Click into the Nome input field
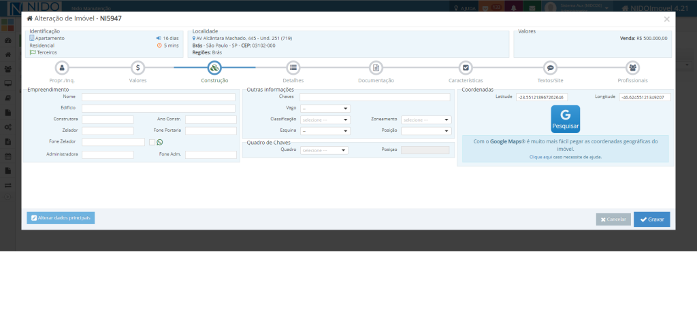The width and height of the screenshot is (697, 322). [158, 97]
